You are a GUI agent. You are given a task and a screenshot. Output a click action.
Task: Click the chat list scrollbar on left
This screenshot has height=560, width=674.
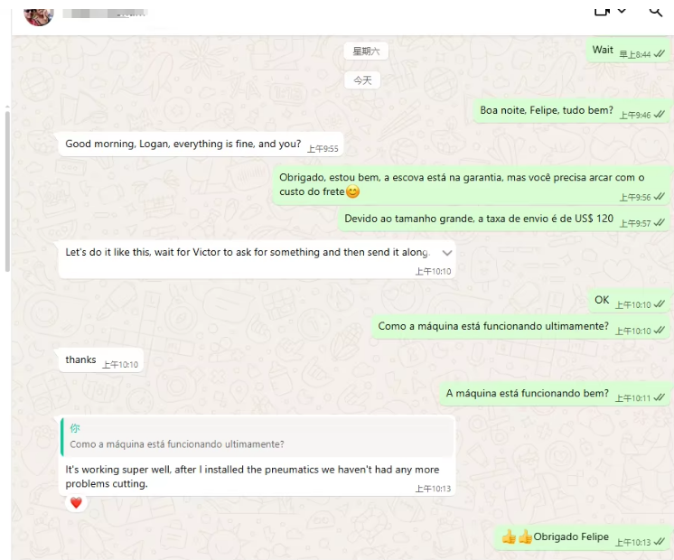tap(7, 191)
